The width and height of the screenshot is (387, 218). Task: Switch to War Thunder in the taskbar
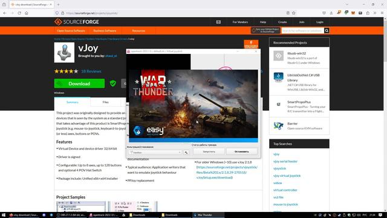(x=209, y=215)
